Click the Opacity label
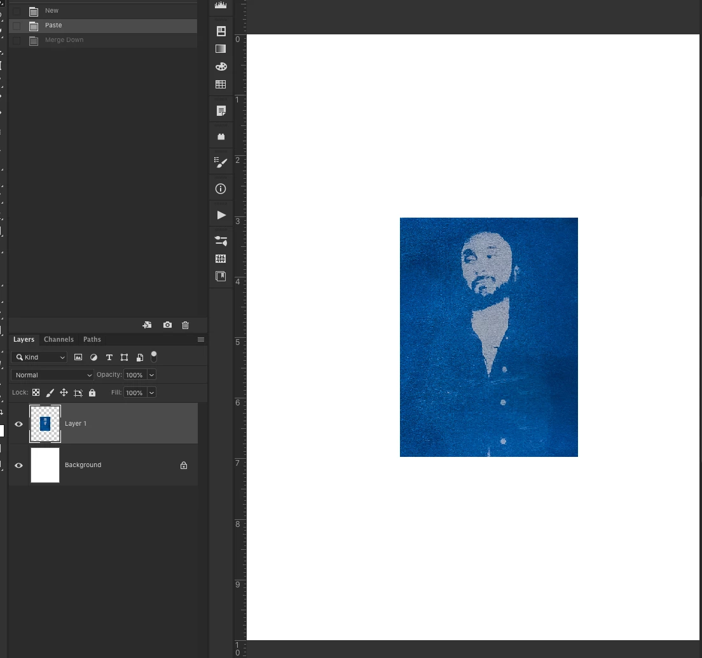The width and height of the screenshot is (702, 658). coord(109,374)
